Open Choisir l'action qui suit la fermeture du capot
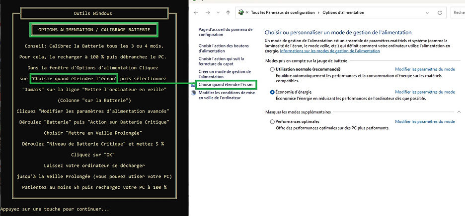 [221, 61]
